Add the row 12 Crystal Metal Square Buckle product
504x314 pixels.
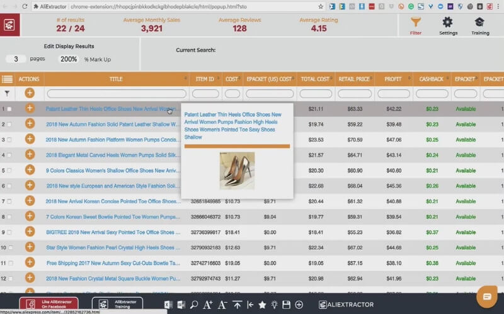pos(30,278)
